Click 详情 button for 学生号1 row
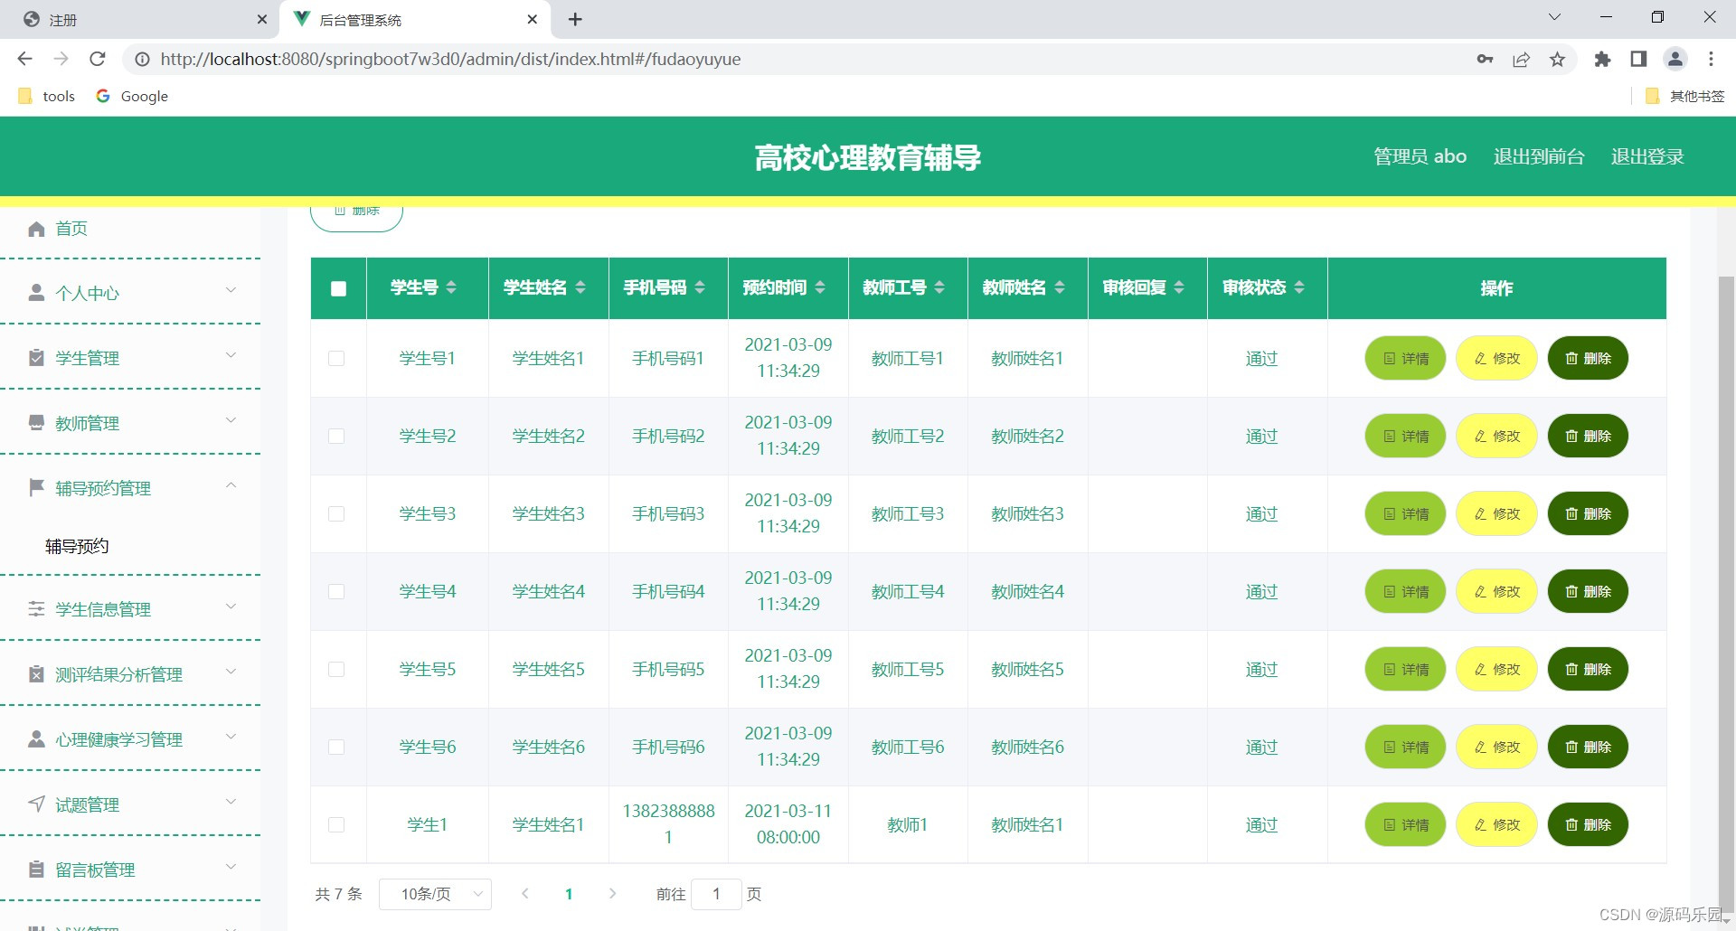This screenshot has width=1736, height=931. 1405,358
